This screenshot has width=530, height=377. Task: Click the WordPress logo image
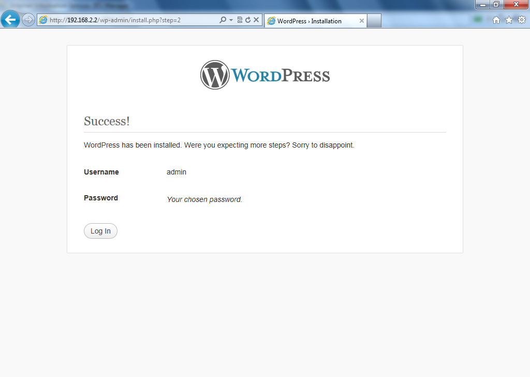(265, 75)
